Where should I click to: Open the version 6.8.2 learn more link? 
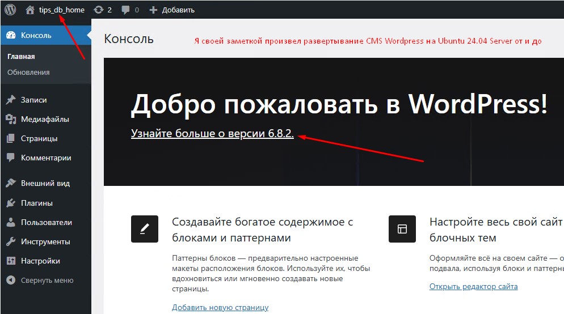coord(212,133)
